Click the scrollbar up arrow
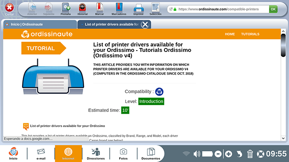This screenshot has height=162, width=289. pos(283,32)
